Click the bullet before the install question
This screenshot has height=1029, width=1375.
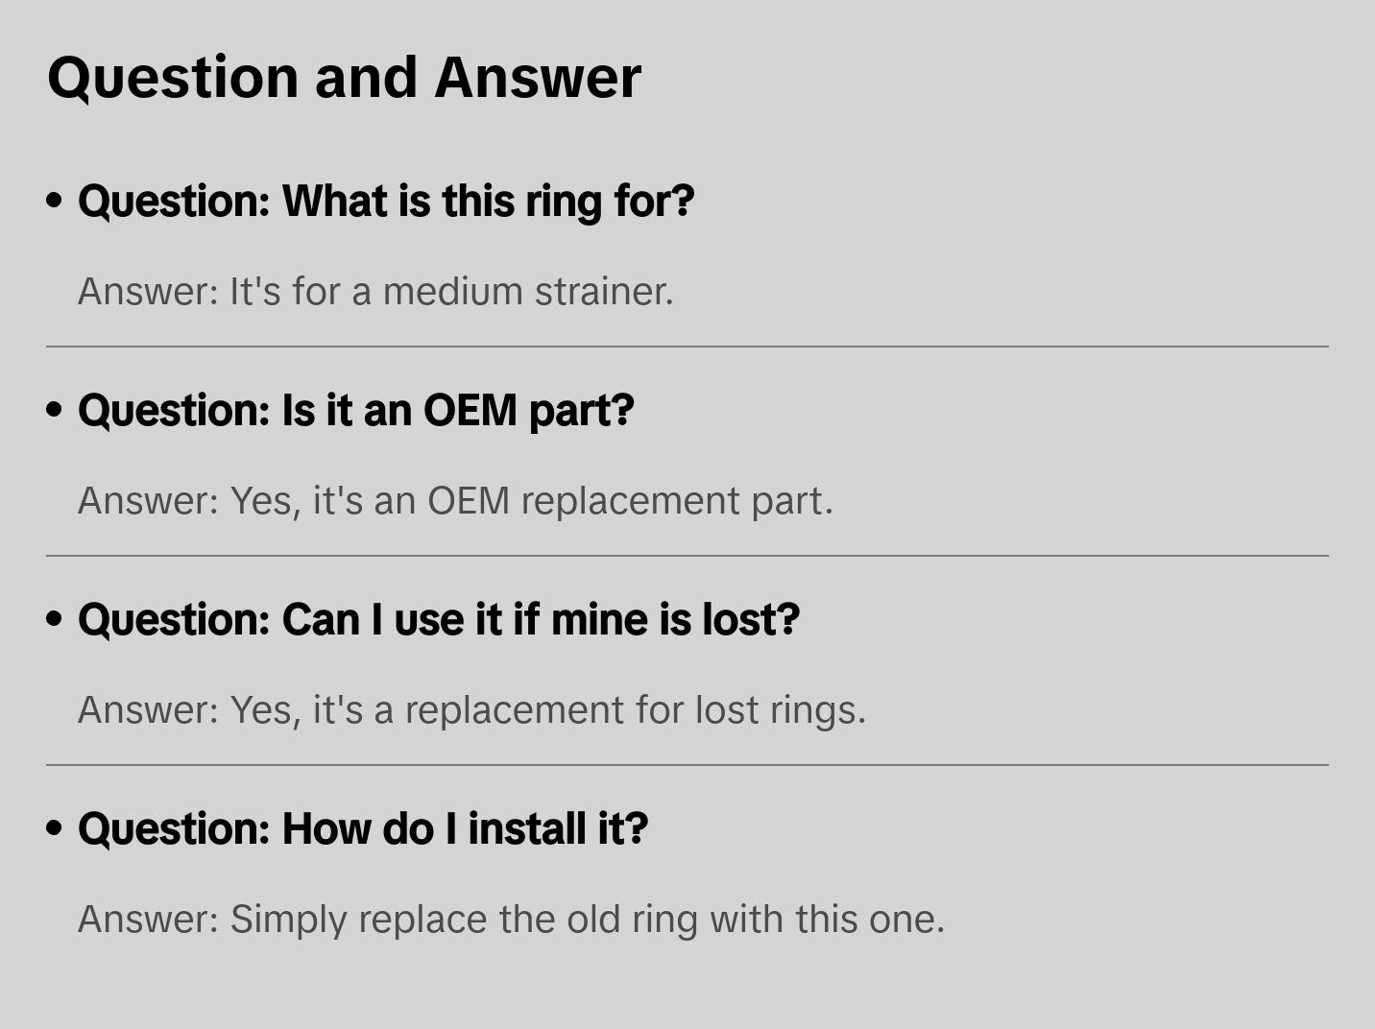55,828
